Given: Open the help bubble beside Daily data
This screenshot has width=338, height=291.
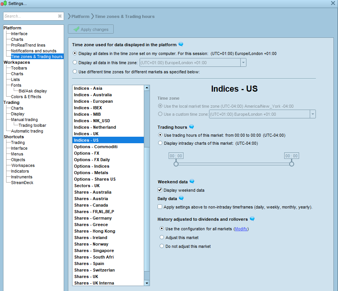Looking at the screenshot, I should pos(181,198).
